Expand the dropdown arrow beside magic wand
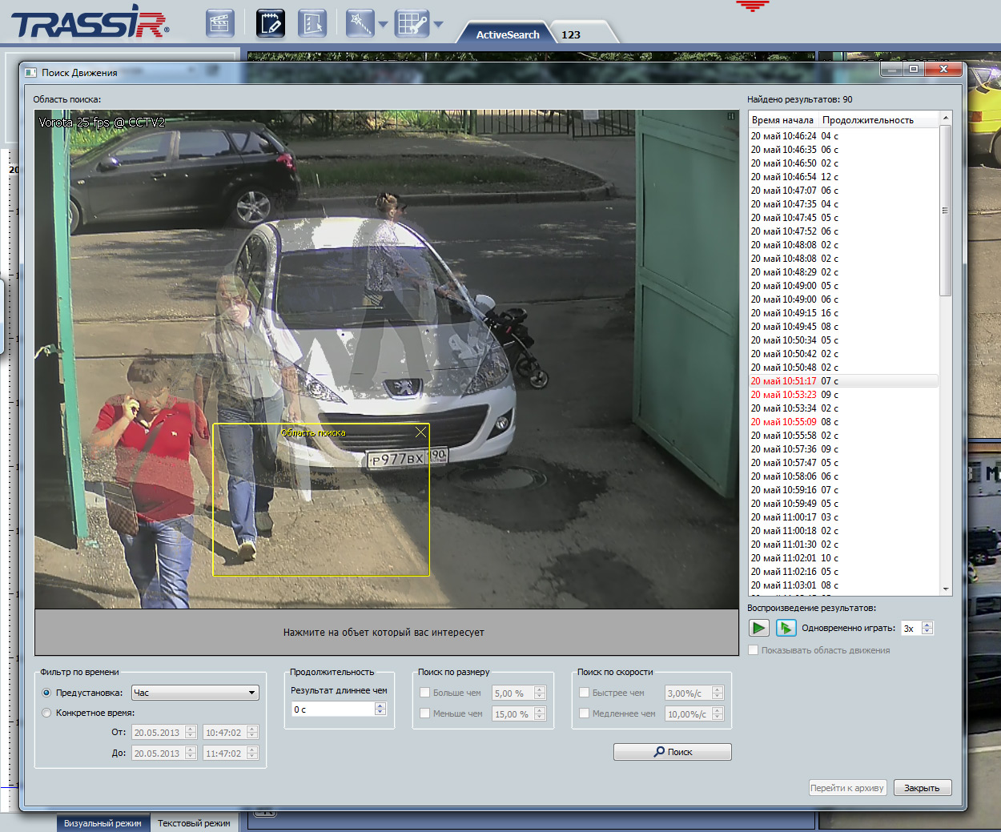This screenshot has width=1001, height=832. (x=383, y=25)
